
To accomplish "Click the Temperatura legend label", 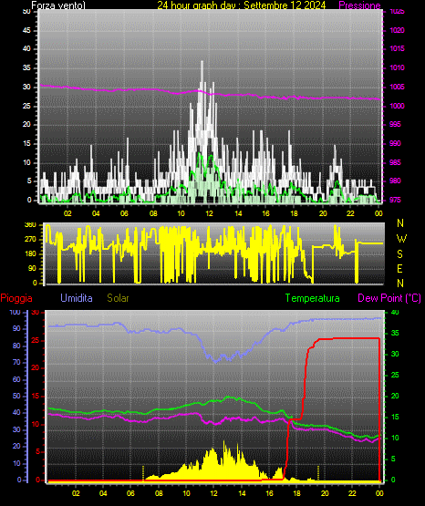I will point(313,298).
